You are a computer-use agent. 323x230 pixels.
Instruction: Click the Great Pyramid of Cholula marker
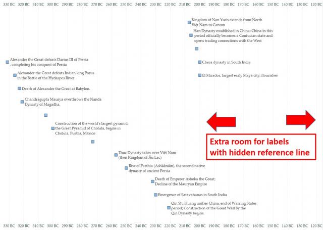(x=52, y=128)
